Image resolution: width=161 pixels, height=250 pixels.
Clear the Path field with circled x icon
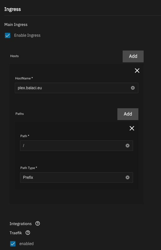pyautogui.click(x=128, y=146)
